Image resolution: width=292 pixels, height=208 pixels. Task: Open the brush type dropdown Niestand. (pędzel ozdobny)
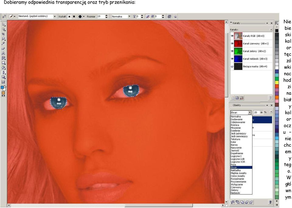54,16
